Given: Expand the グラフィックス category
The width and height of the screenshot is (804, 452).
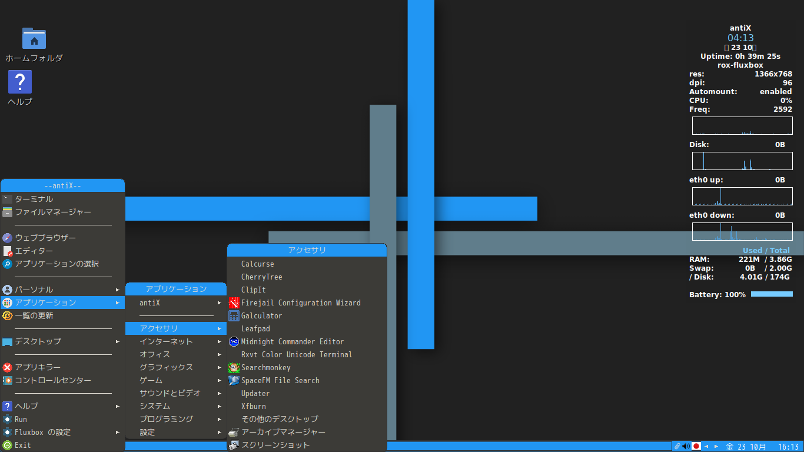Looking at the screenshot, I should point(176,367).
